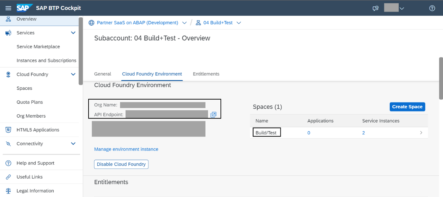The height and width of the screenshot is (197, 443).
Task: Click the main page scrollbar
Action: click(441, 79)
